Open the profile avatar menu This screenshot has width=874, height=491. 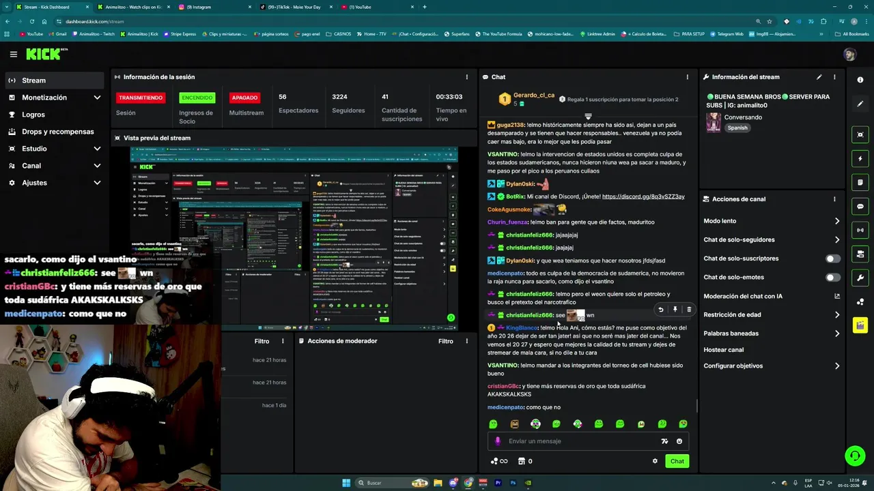click(849, 55)
